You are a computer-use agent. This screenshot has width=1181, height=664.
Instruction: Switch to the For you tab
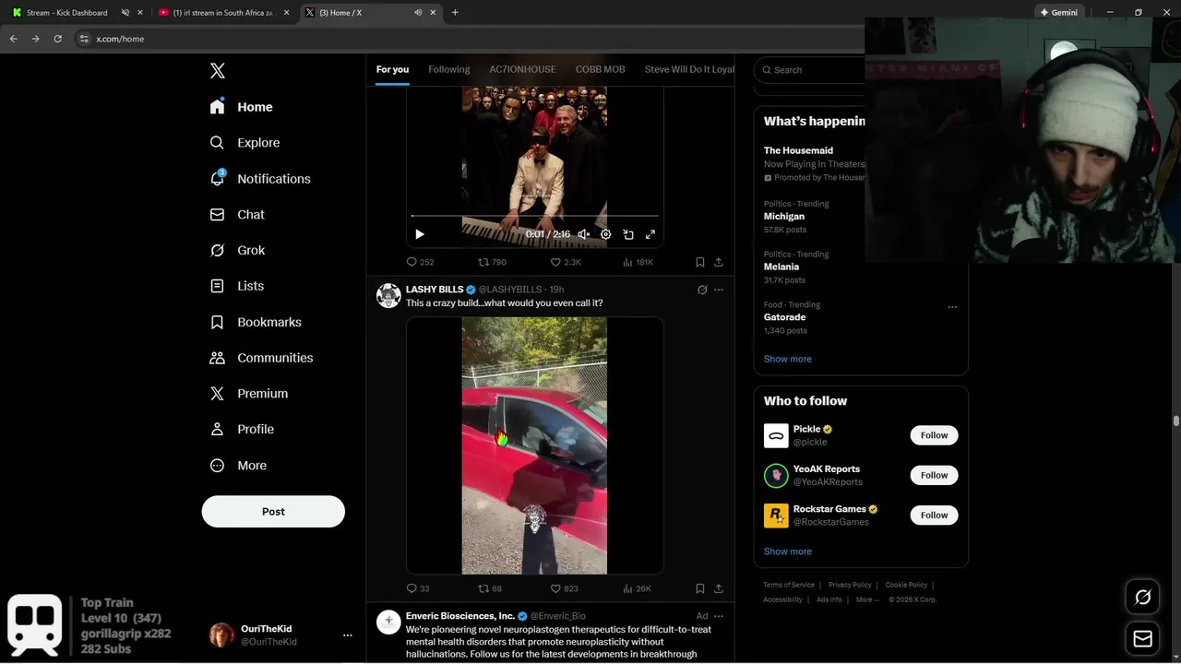coord(392,70)
